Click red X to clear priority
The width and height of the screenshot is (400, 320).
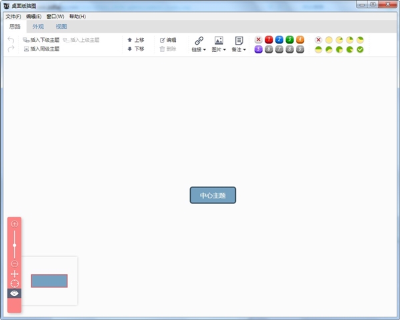click(x=258, y=40)
